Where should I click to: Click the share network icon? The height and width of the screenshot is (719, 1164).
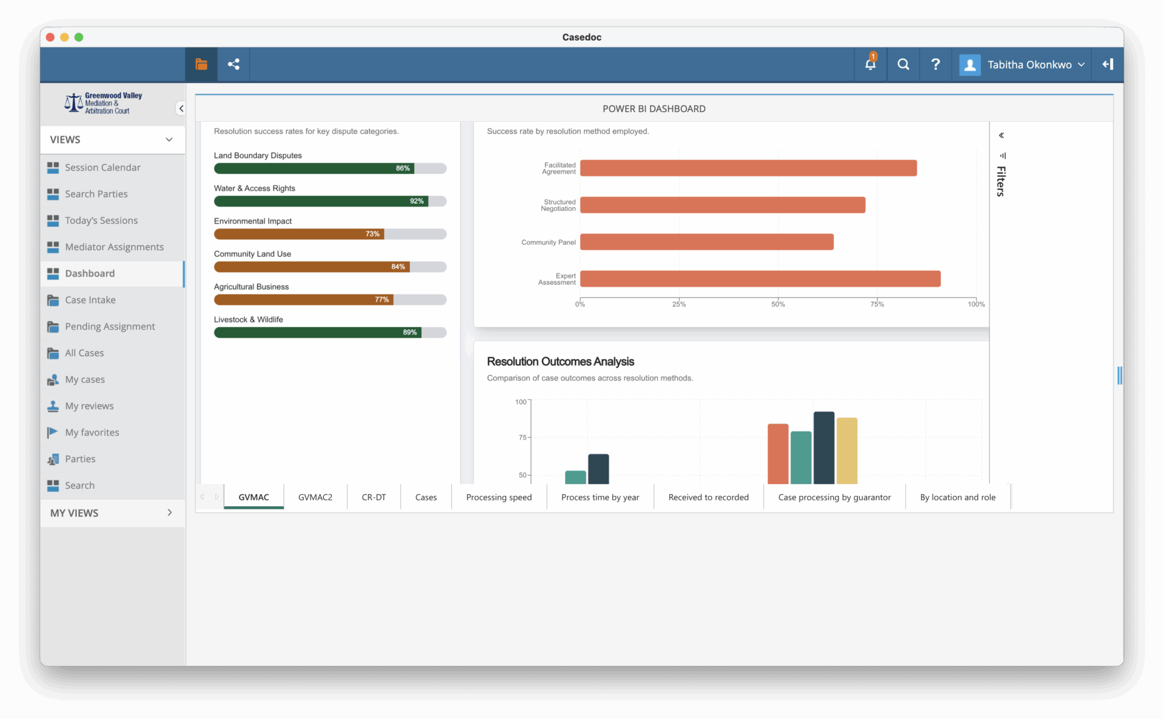233,64
